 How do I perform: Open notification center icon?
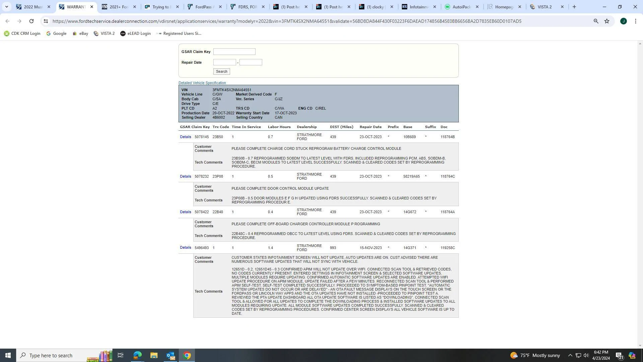coord(620,355)
